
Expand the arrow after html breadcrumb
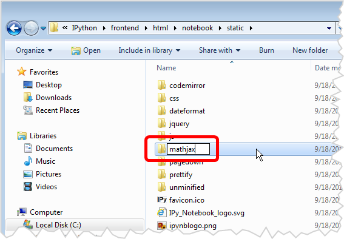click(175, 29)
